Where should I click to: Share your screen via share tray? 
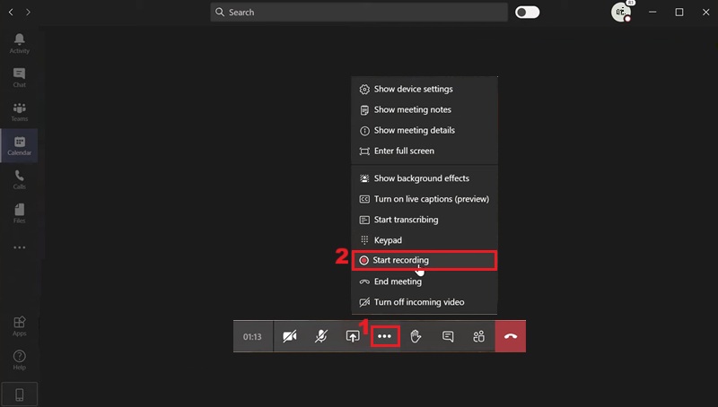click(x=353, y=336)
